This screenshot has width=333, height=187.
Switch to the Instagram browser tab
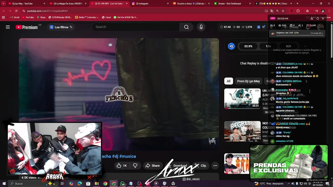pos(150,4)
